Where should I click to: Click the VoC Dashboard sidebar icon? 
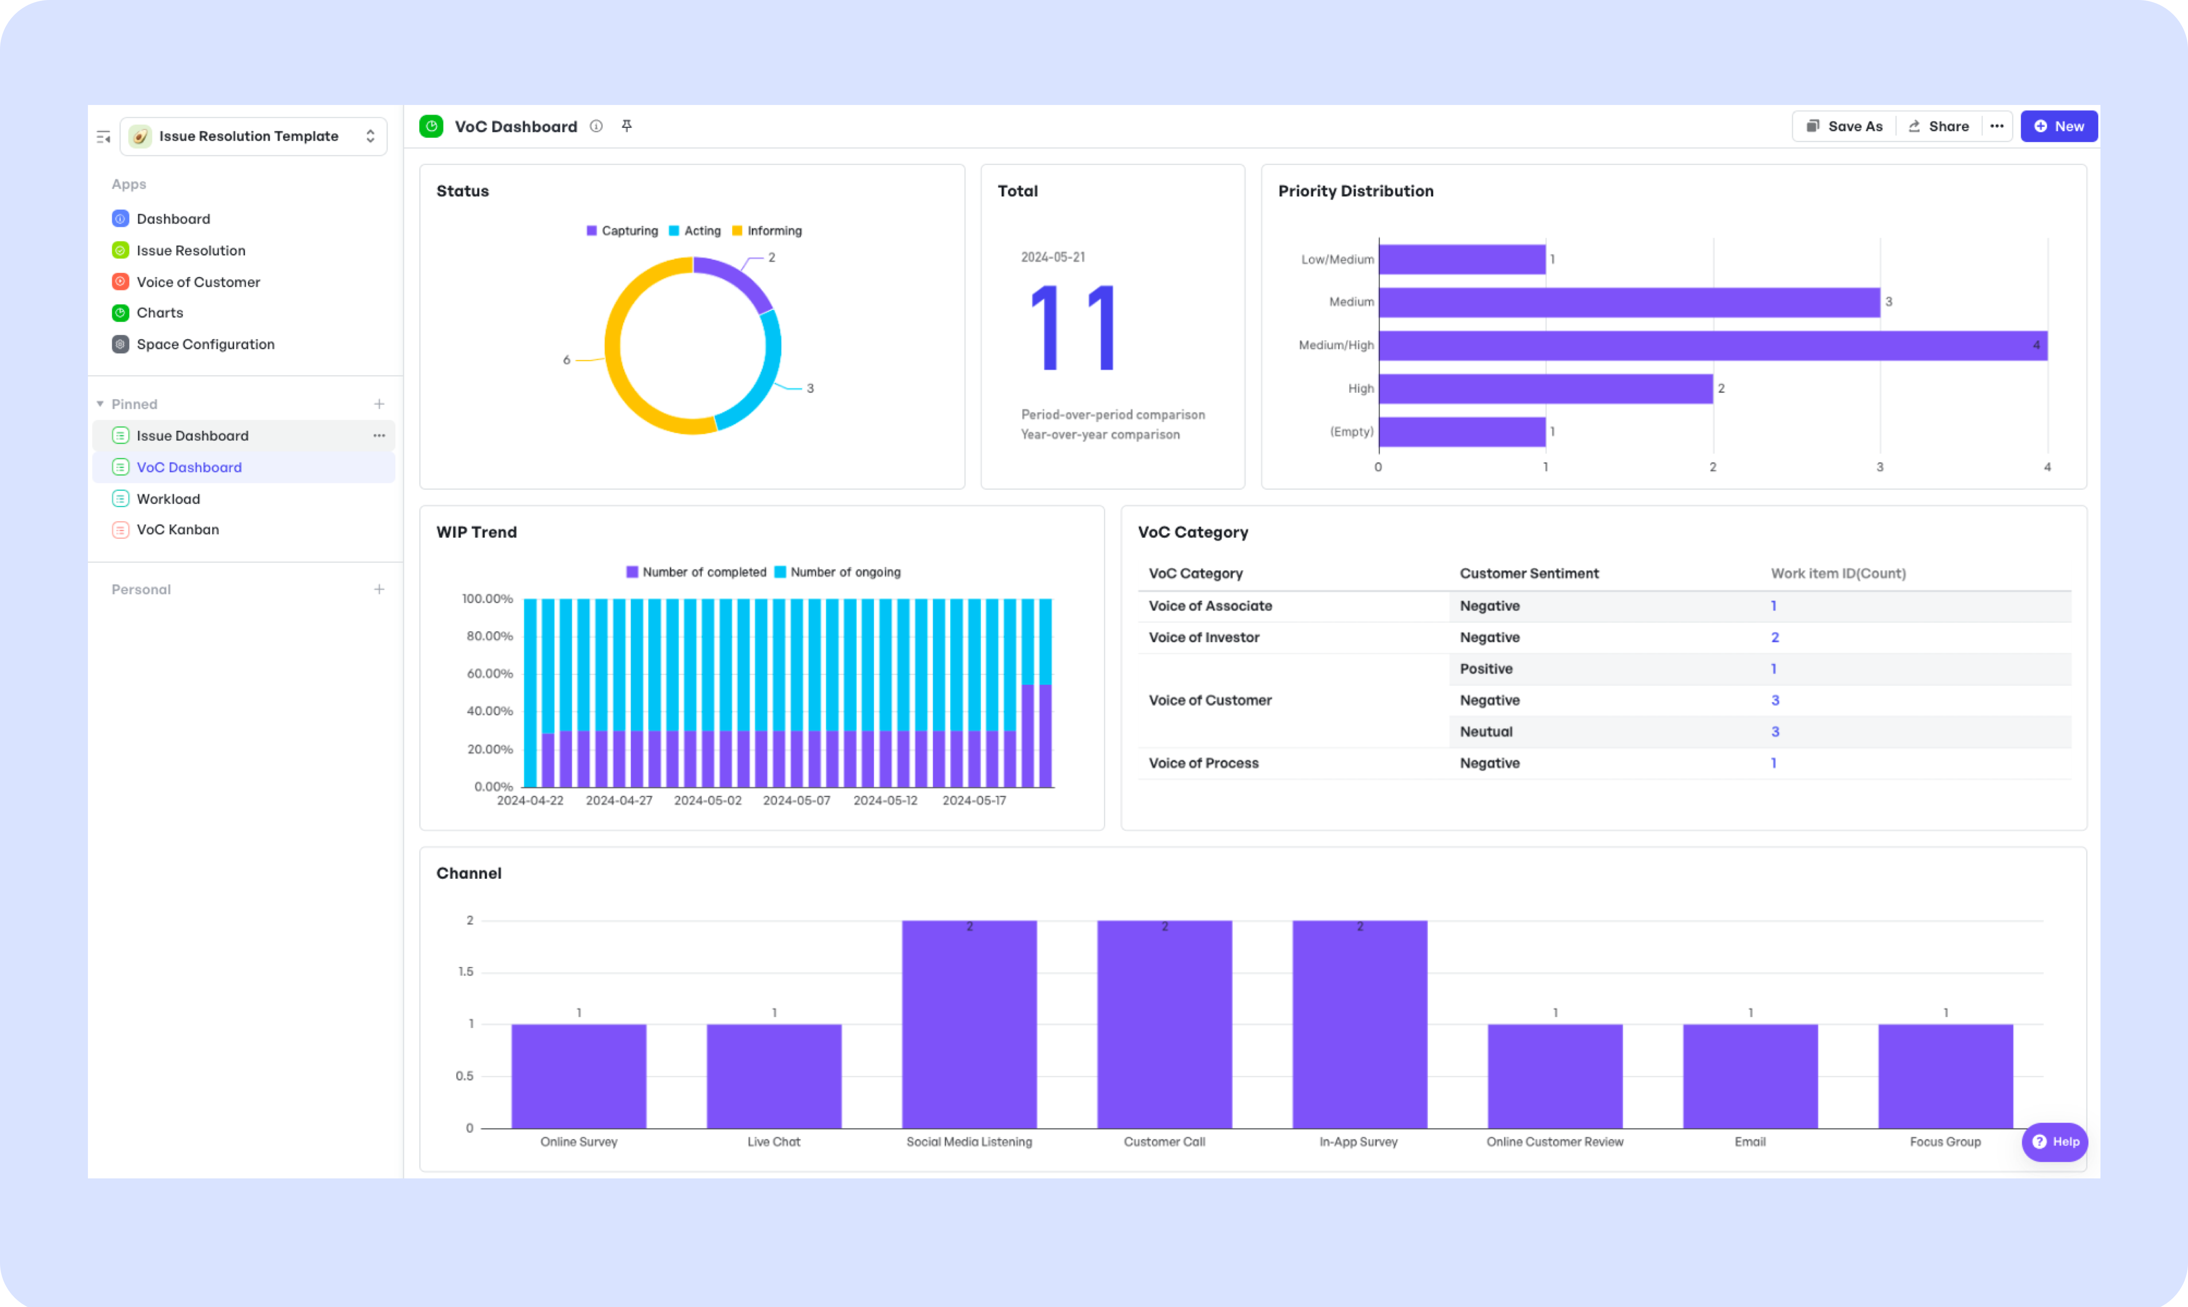coord(121,468)
